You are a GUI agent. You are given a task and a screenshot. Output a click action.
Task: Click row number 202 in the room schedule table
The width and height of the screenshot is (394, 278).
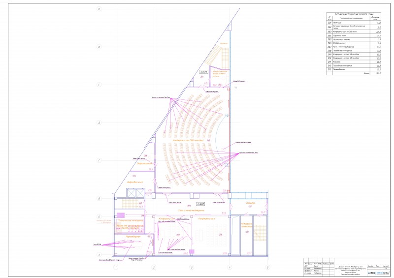pyautogui.click(x=354, y=27)
